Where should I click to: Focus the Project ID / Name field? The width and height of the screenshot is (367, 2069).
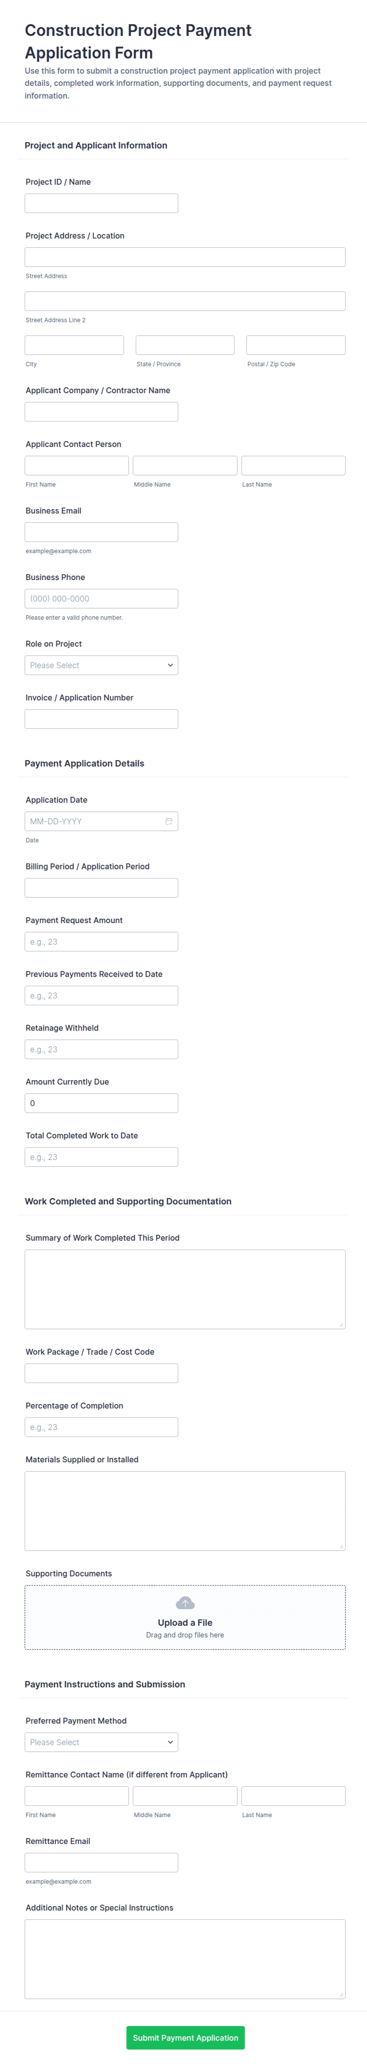pos(101,203)
